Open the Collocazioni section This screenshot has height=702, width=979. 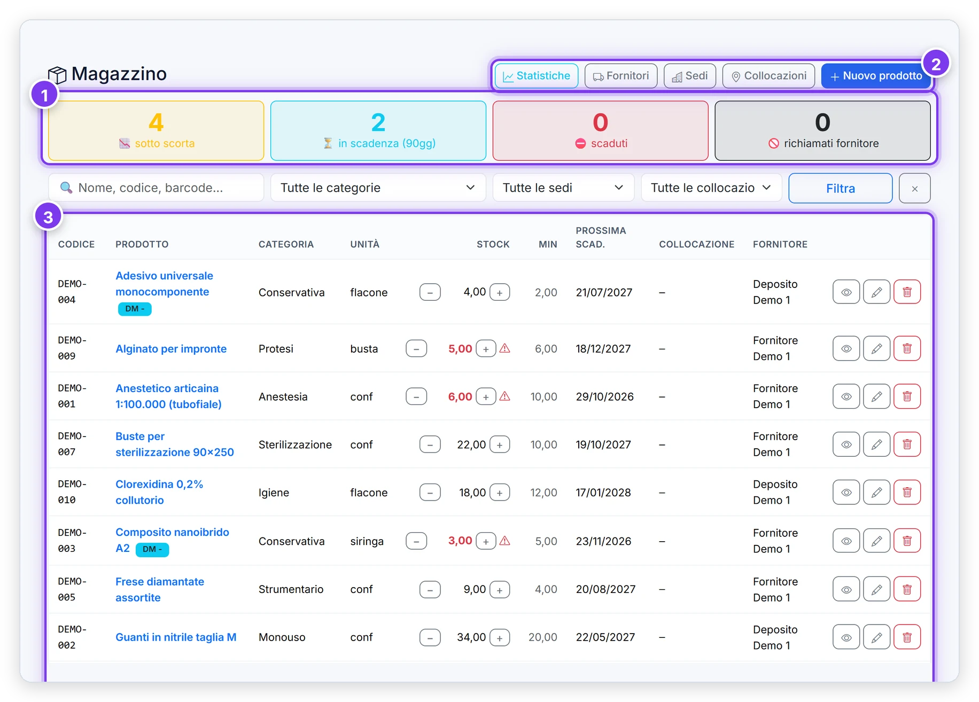point(768,76)
